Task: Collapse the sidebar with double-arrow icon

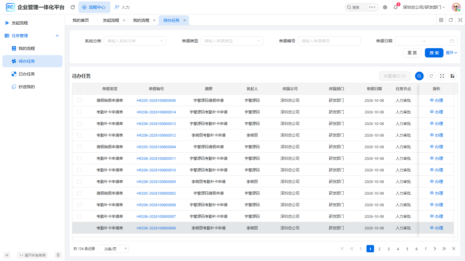Action: pyautogui.click(x=7, y=255)
